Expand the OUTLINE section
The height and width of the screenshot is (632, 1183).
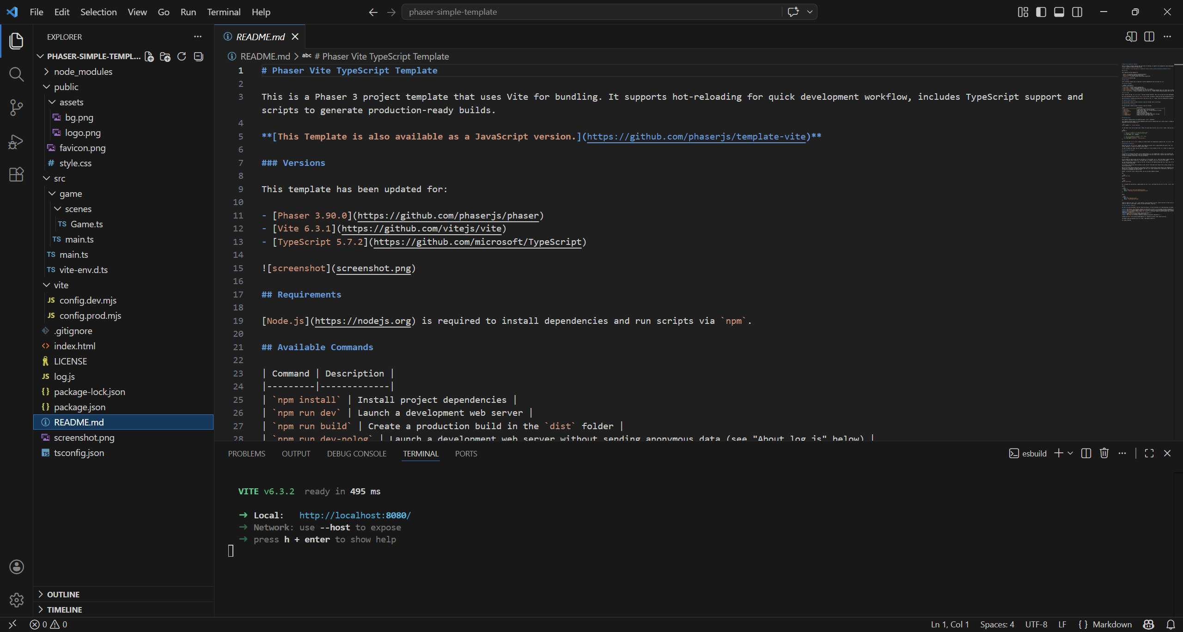click(x=63, y=595)
